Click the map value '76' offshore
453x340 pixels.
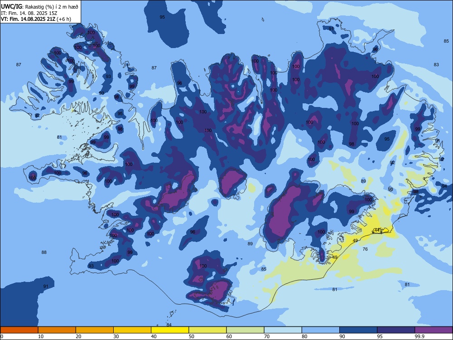click(x=365, y=249)
